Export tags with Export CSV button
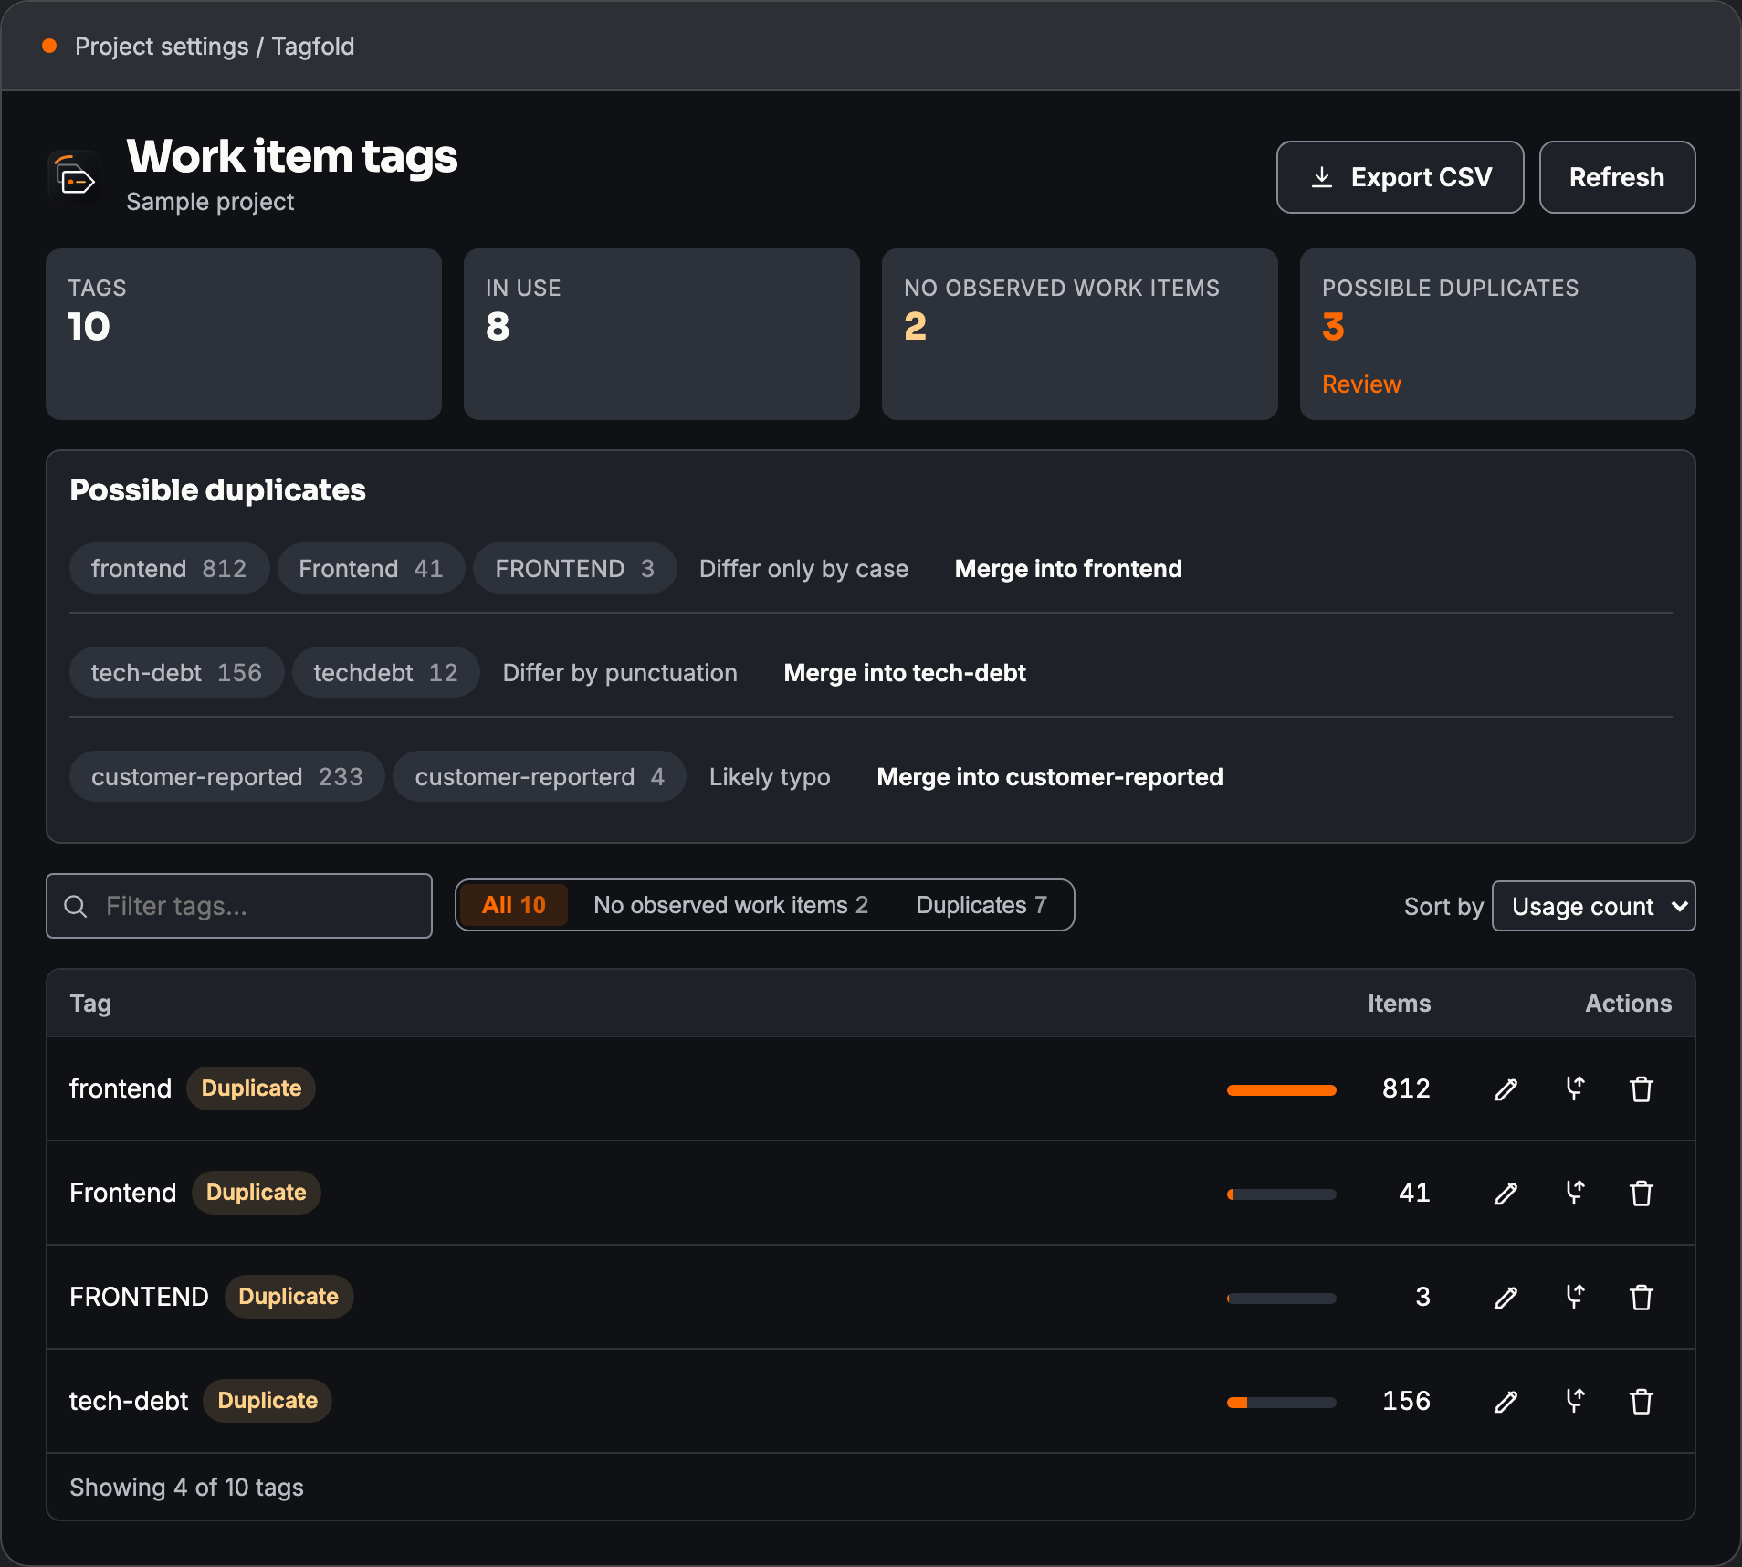1742x1567 pixels. [x=1400, y=177]
